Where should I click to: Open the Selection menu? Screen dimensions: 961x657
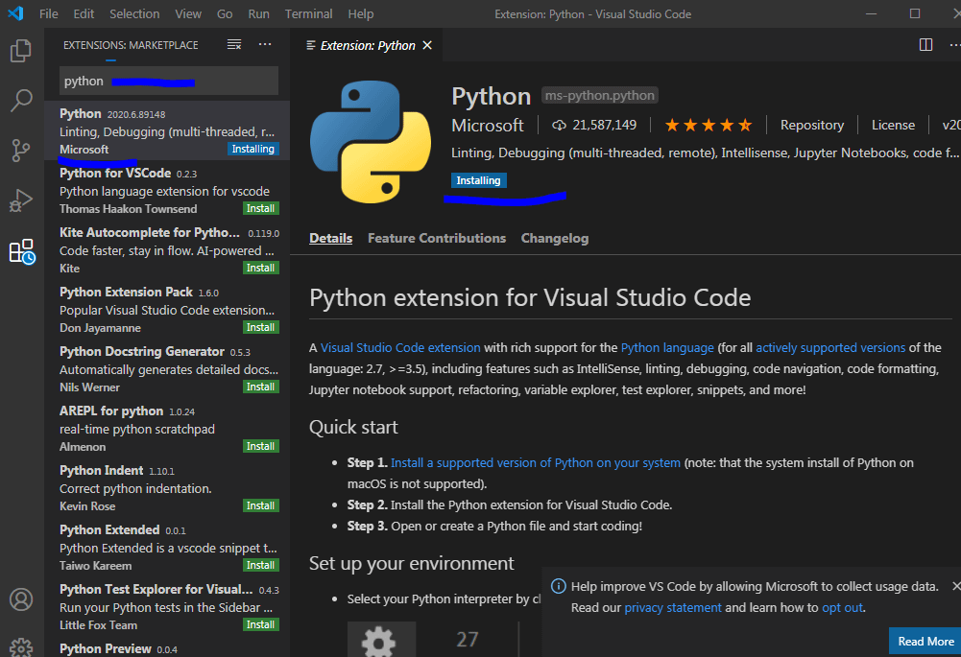point(134,13)
